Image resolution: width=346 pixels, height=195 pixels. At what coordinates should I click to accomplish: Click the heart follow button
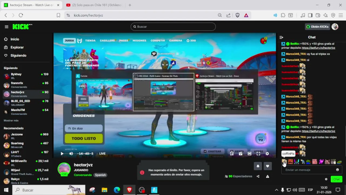[268, 166]
